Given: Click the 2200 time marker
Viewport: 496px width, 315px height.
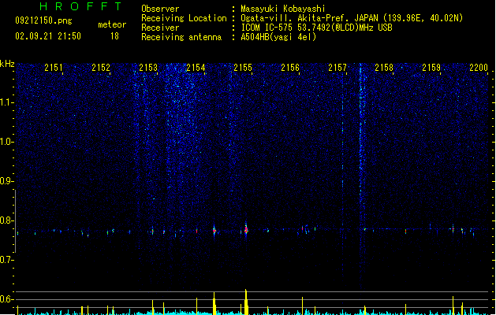Looking at the screenshot, I should 479,68.
